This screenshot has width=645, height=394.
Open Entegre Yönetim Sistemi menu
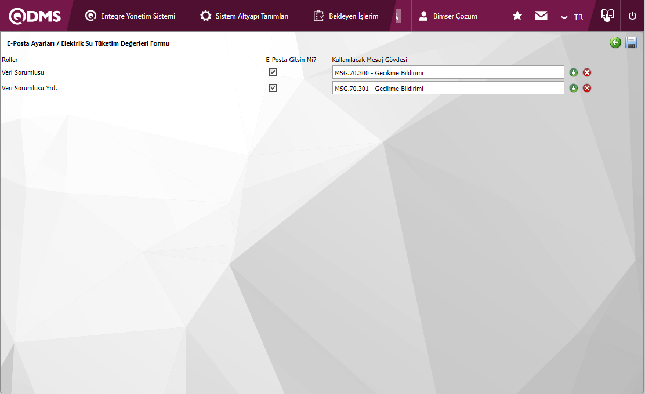(130, 16)
